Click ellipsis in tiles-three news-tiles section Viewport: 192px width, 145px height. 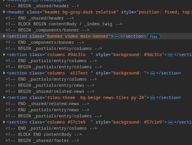click(x=153, y=98)
